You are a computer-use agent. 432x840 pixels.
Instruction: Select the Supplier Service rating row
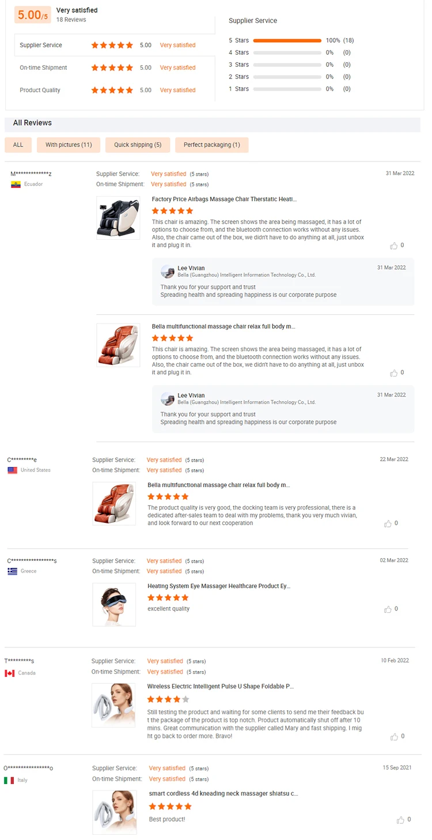[x=114, y=45]
